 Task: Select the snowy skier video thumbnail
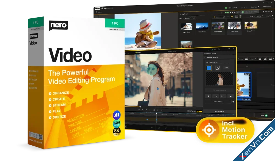tap(234, 26)
